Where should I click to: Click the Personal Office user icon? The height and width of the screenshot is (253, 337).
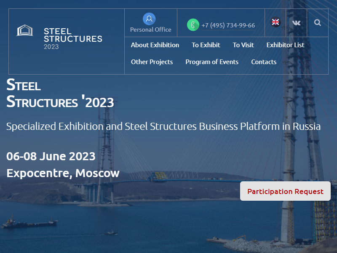149,19
